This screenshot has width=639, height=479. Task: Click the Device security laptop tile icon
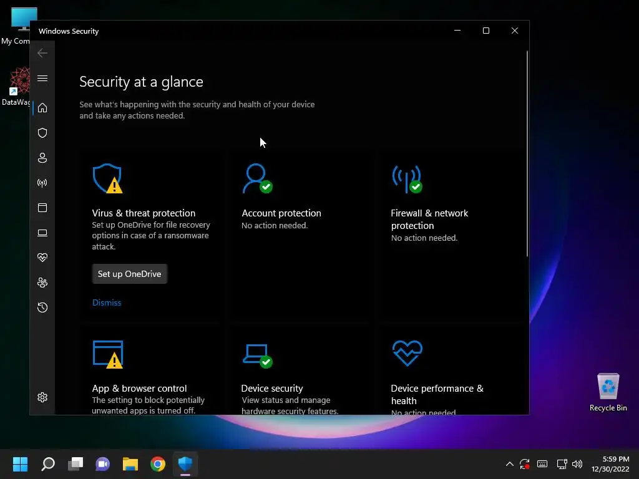257,356
